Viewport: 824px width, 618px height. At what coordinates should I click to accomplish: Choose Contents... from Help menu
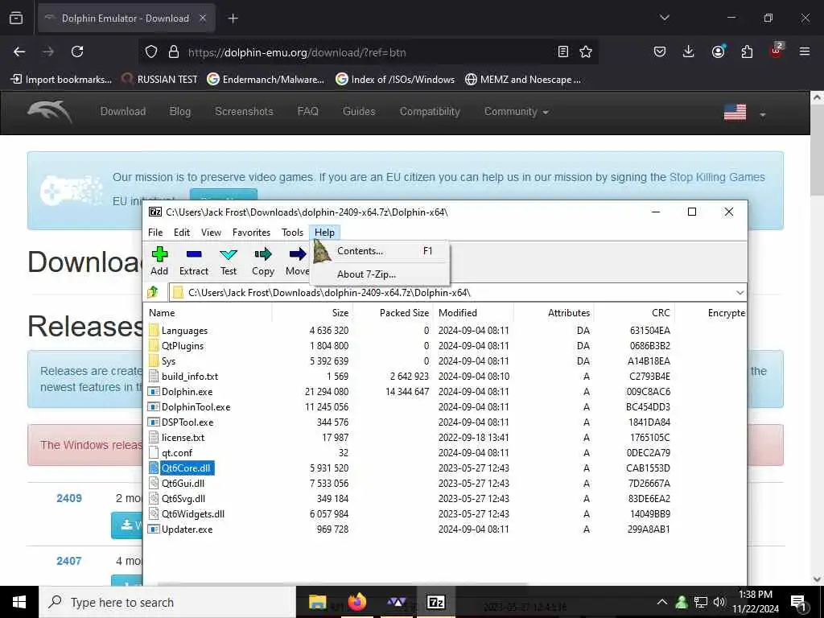380,251
